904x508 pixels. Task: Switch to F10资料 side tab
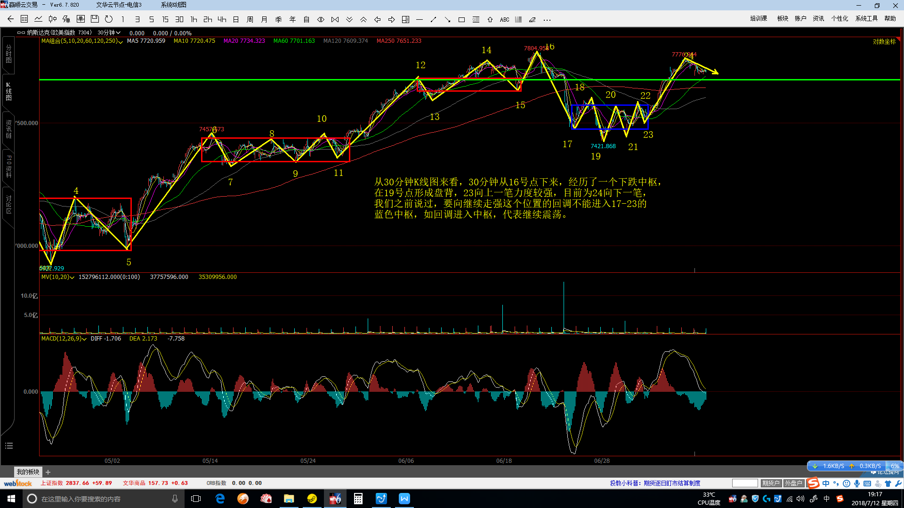(x=8, y=167)
